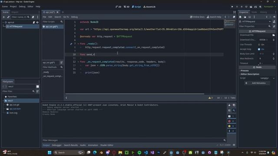Toggle the scripts panel with the bottom-left arrow
The image size is (278, 156).
tap(66, 98)
